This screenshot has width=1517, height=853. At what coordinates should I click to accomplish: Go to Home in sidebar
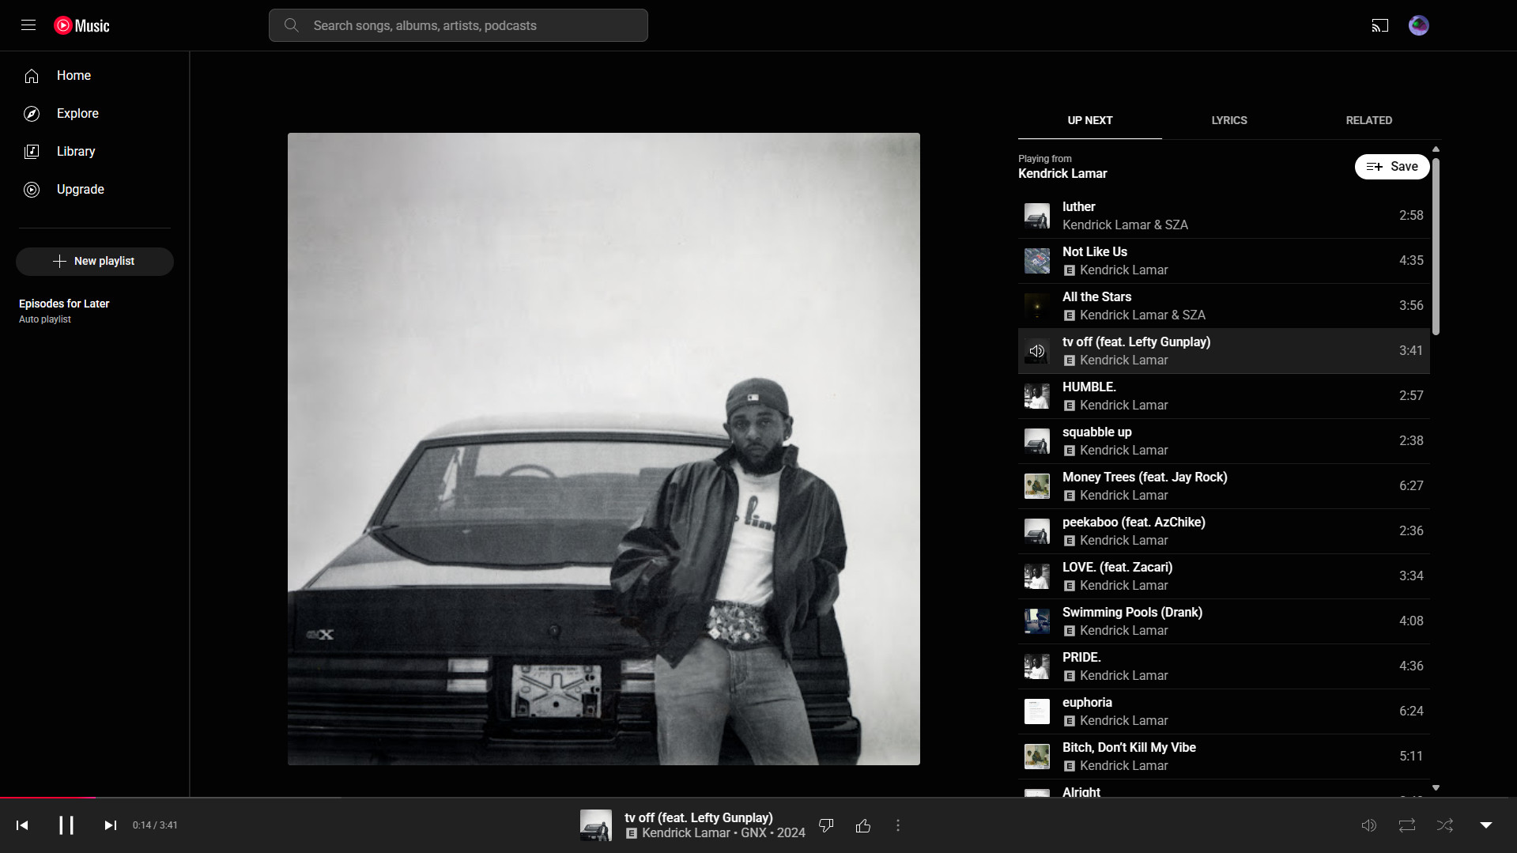pos(95,76)
